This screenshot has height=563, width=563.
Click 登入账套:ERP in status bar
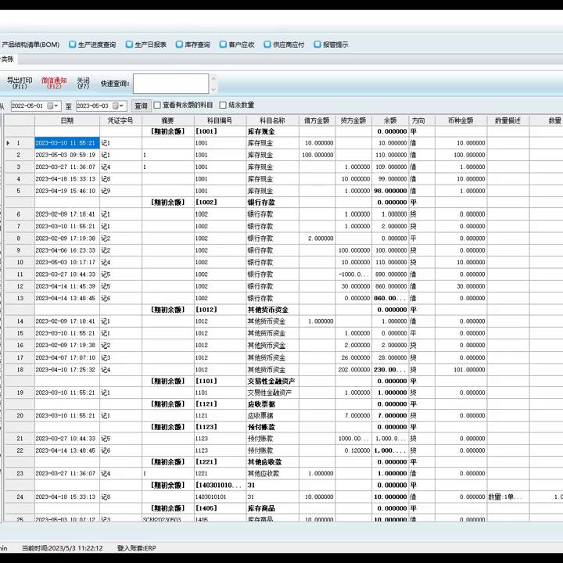tap(136, 548)
